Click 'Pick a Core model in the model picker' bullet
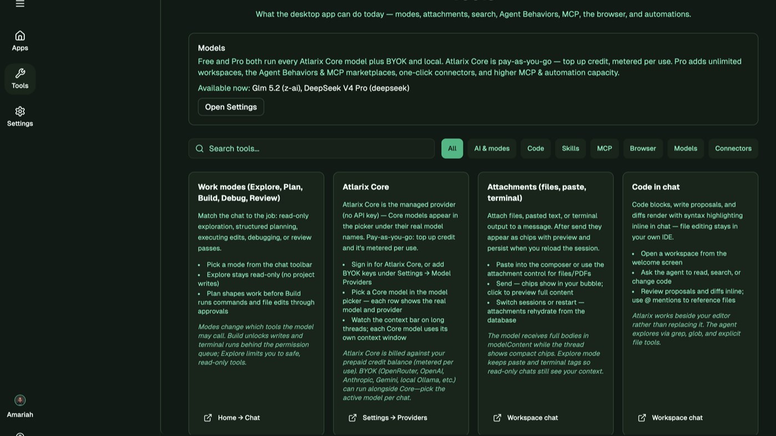Image resolution: width=776 pixels, height=436 pixels. click(395, 301)
